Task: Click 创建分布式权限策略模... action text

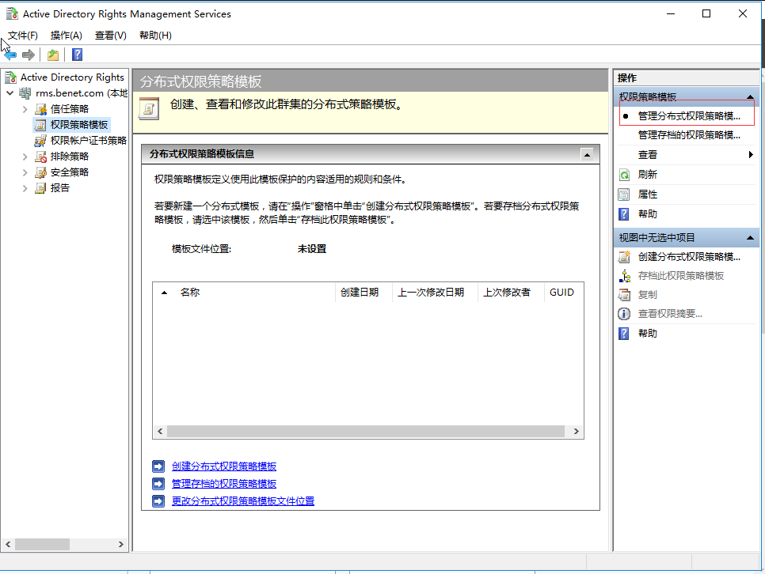Action: pos(689,257)
